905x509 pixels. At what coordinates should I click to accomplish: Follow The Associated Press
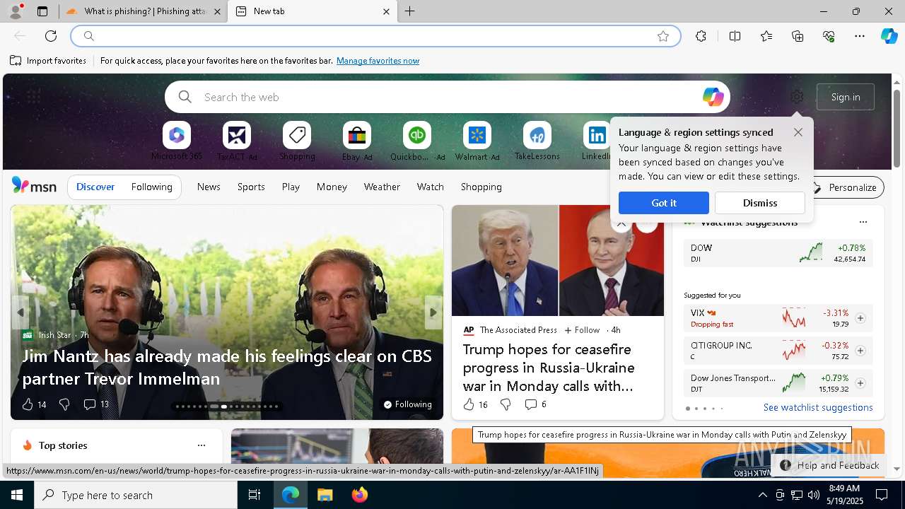tap(582, 330)
